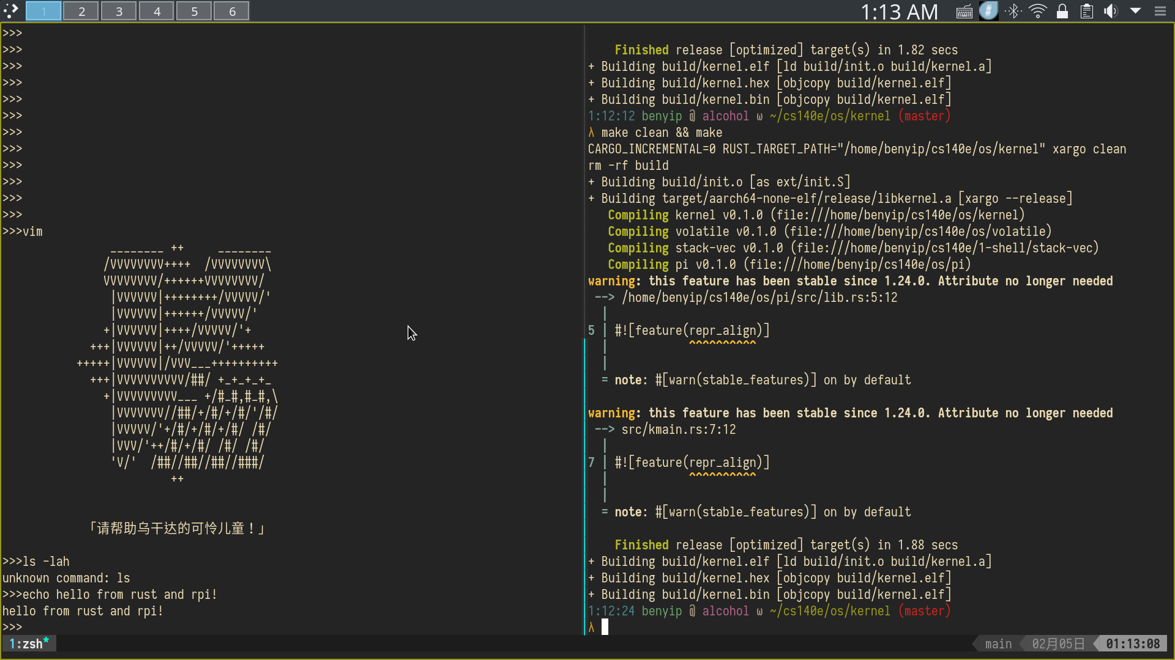Click '#![feature(repr_align)]' on source line 7

[x=692, y=463]
